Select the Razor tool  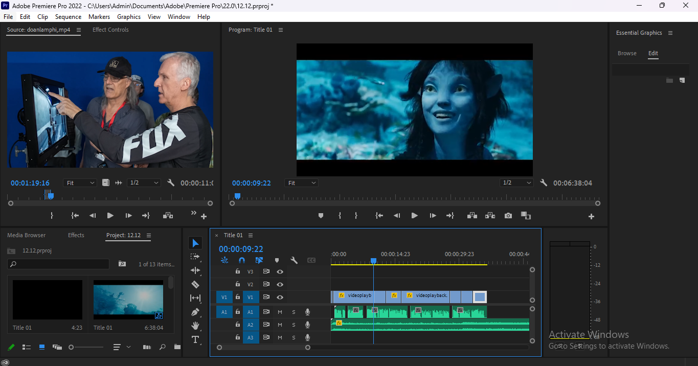[195, 284]
